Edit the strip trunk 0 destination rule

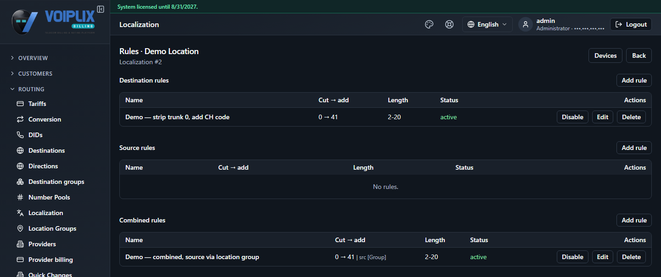(603, 117)
